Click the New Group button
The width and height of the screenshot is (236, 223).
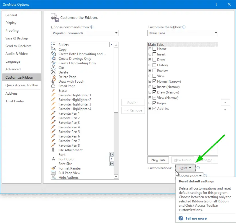[x=183, y=160]
